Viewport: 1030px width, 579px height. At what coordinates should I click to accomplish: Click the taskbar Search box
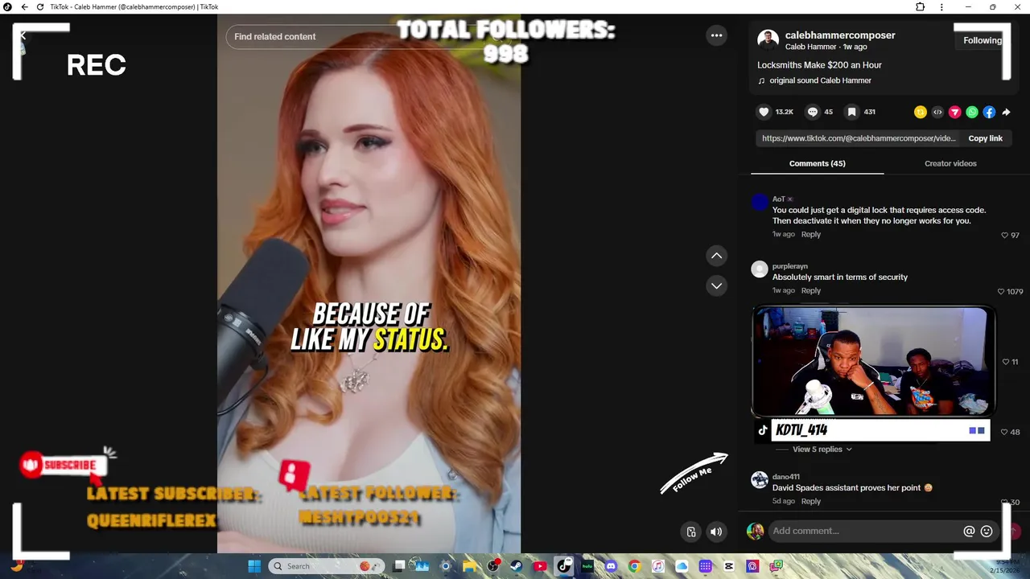coord(325,566)
